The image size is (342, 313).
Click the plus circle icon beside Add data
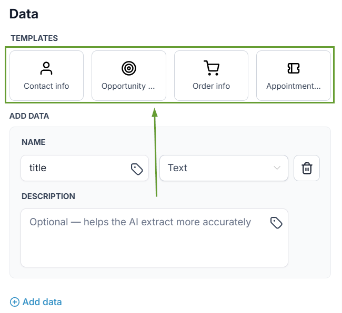[15, 302]
